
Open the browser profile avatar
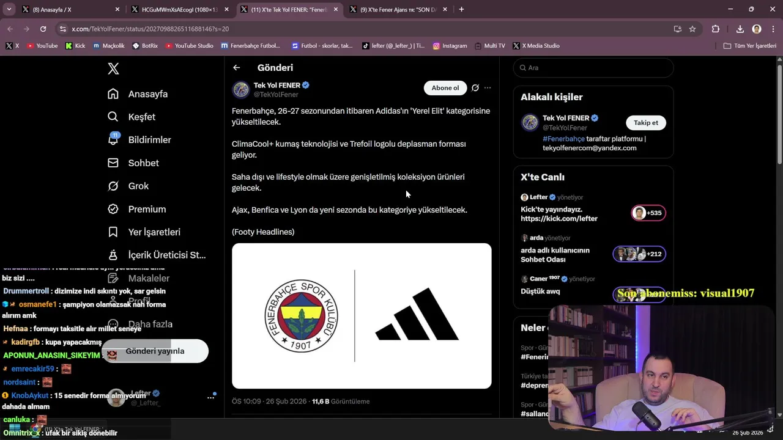[x=757, y=29]
